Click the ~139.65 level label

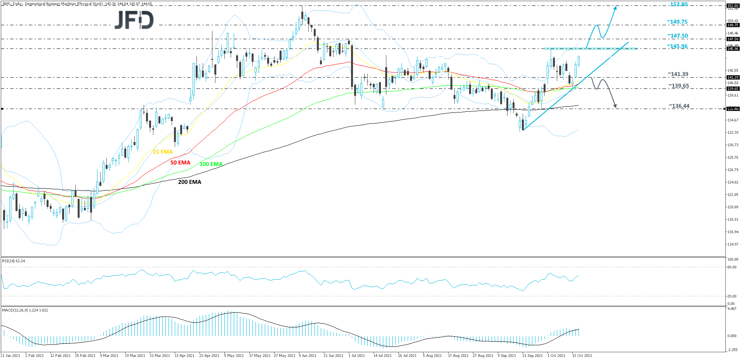(x=679, y=86)
